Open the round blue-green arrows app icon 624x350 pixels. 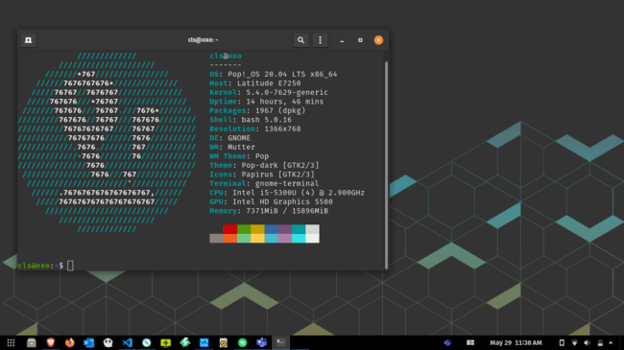(147, 342)
